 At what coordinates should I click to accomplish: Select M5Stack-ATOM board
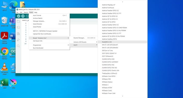coord(123,88)
